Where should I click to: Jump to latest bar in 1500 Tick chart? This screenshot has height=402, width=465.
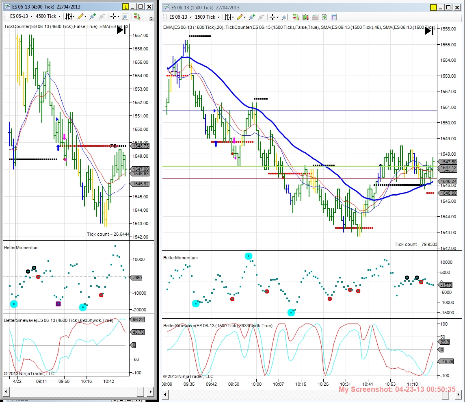[x=429, y=30]
